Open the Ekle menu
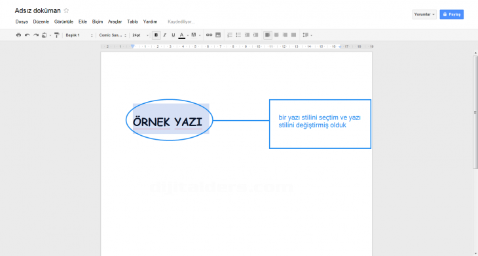Screen dimensions: 478x256 point(83,22)
